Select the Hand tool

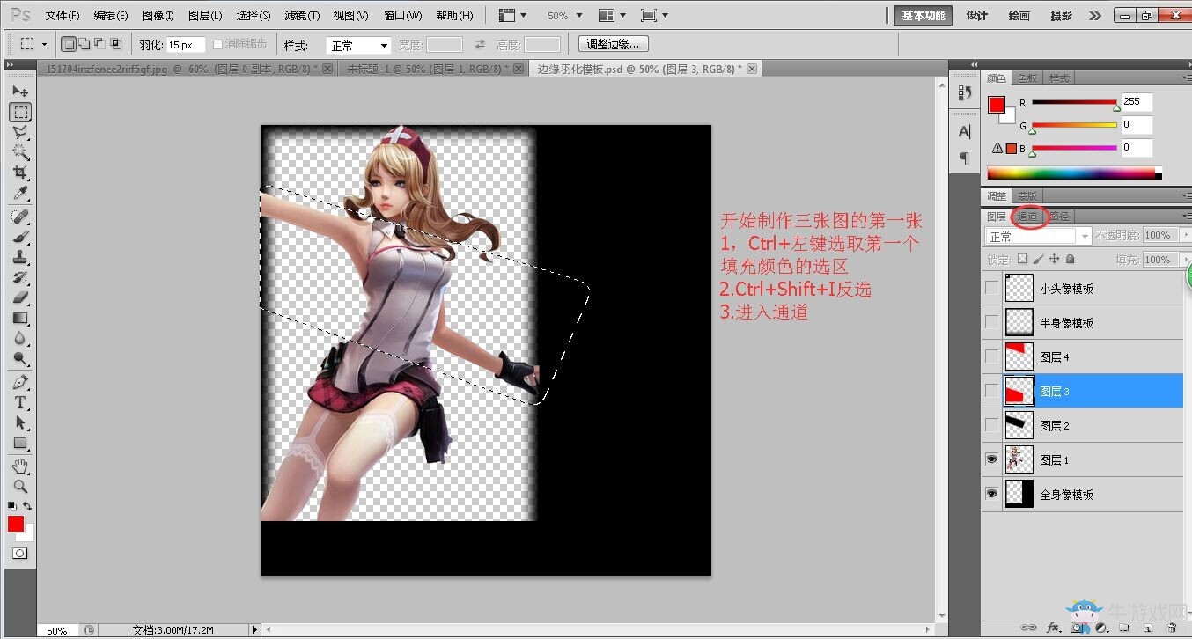[x=20, y=466]
